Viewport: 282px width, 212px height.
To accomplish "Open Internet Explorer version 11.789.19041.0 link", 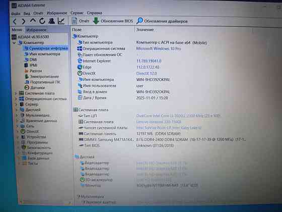I will (x=149, y=61).
